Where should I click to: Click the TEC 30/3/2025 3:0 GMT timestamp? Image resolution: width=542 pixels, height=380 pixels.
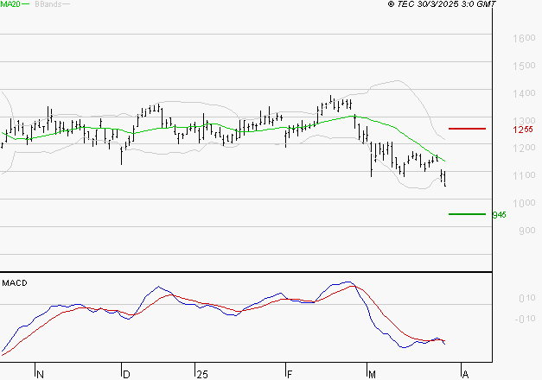(x=442, y=4)
